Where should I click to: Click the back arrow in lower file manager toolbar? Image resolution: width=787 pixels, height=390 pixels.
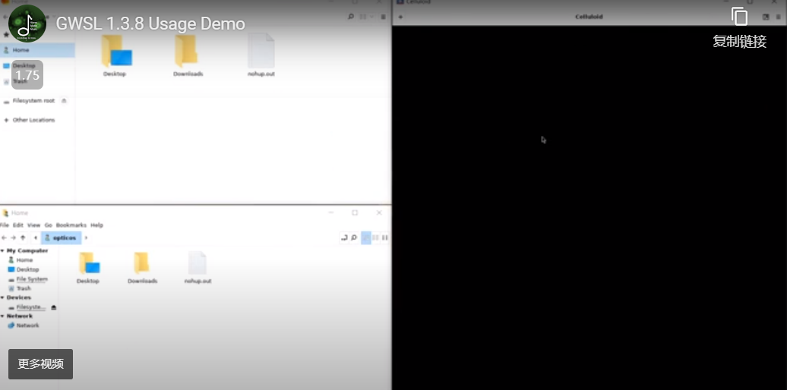tap(4, 237)
